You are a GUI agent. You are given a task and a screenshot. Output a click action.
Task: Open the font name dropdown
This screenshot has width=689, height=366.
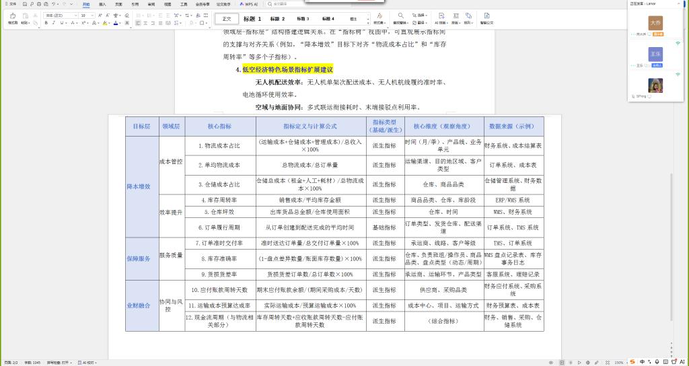[76, 15]
